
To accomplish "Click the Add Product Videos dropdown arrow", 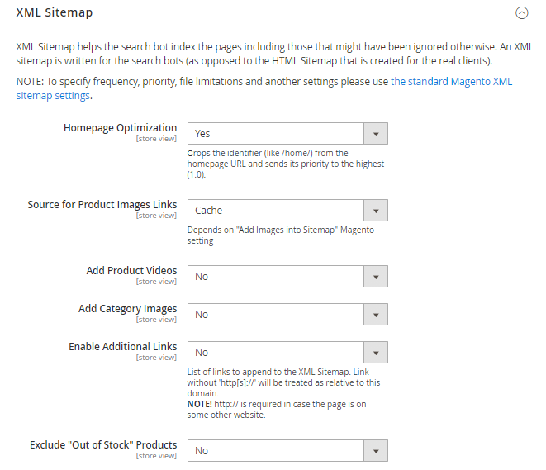I will (x=376, y=276).
